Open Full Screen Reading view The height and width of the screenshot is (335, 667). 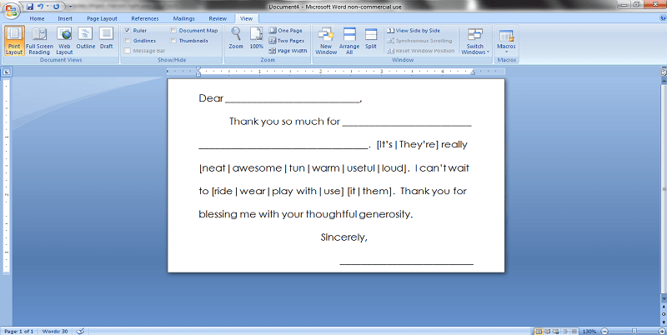pyautogui.click(x=38, y=40)
